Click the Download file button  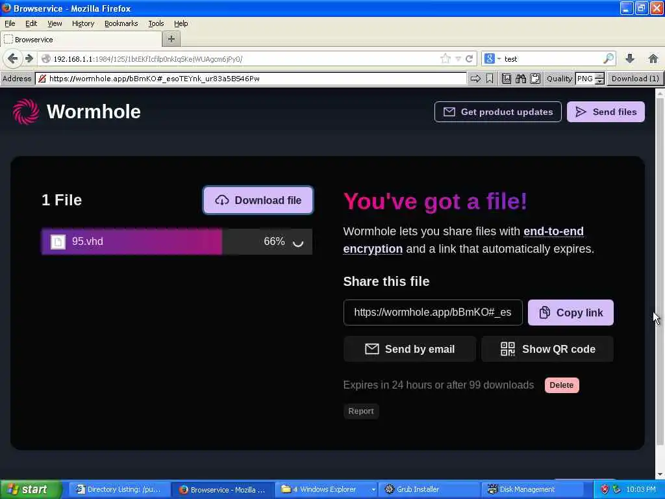point(258,200)
